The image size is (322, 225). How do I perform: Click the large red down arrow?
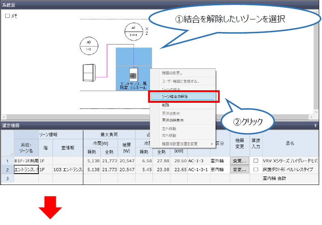(50, 210)
